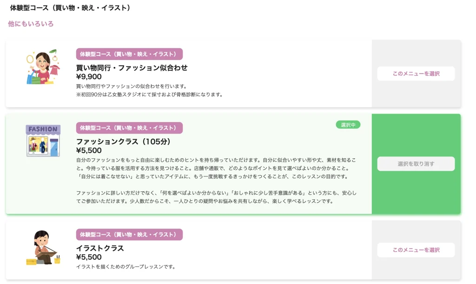Image resolution: width=476 pixels, height=284 pixels.
Task: Click the ¥9,900 price text
Action: (89, 77)
